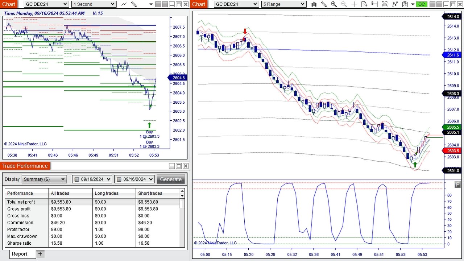The width and height of the screenshot is (464, 261).
Task: Open the start date 09/16/2024 picker
Action: 92,179
